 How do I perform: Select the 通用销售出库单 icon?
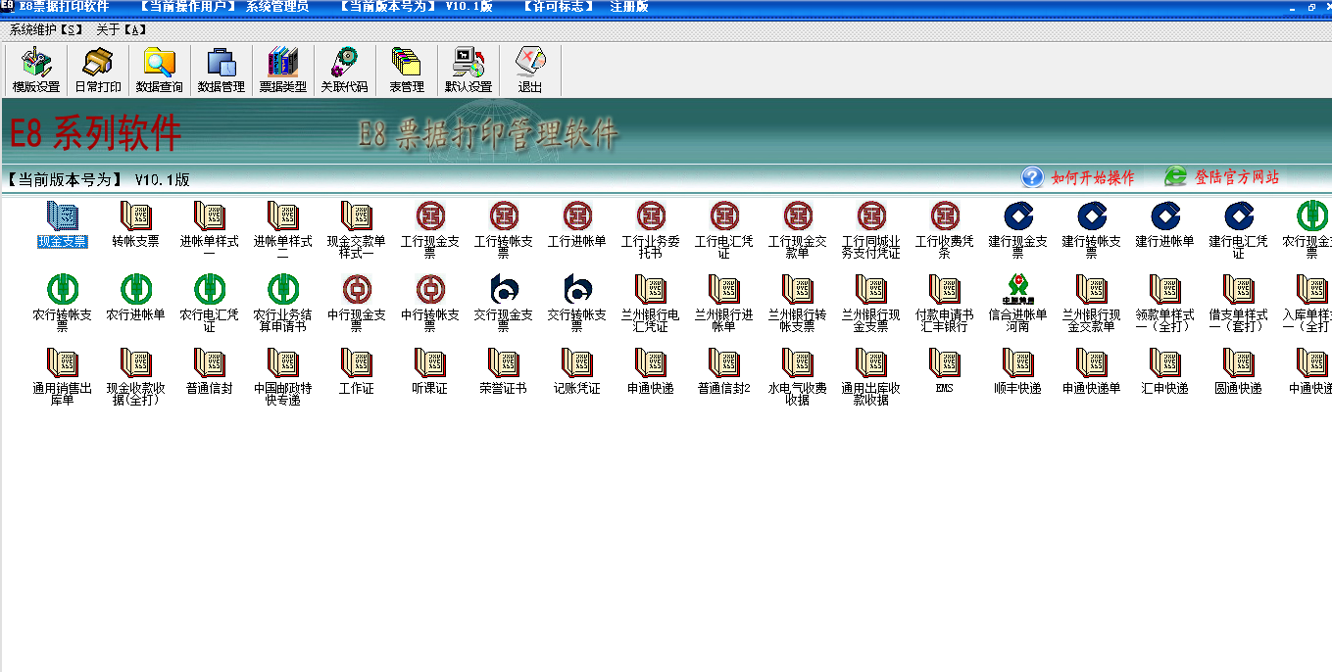62,376
